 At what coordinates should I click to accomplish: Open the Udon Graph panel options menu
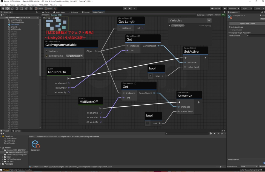tap(224, 12)
